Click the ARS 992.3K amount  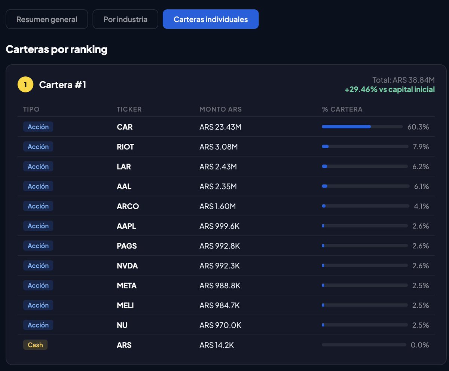[220, 266]
